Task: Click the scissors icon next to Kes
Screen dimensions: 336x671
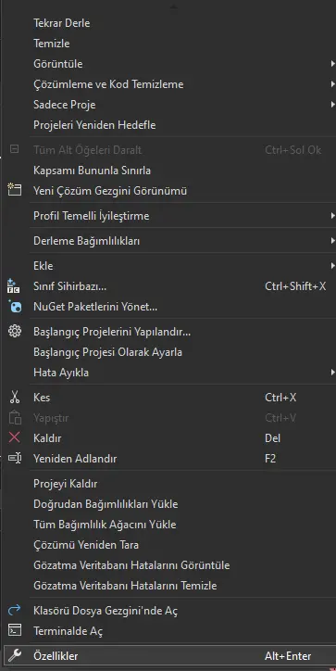Action: [x=15, y=397]
